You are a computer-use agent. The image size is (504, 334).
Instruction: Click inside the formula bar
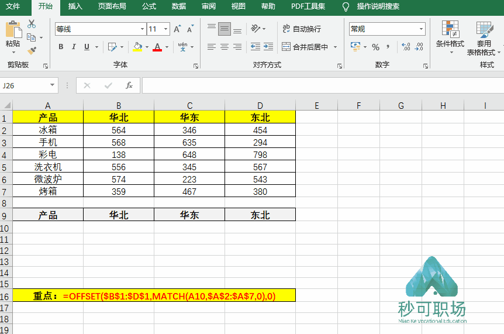(x=323, y=85)
